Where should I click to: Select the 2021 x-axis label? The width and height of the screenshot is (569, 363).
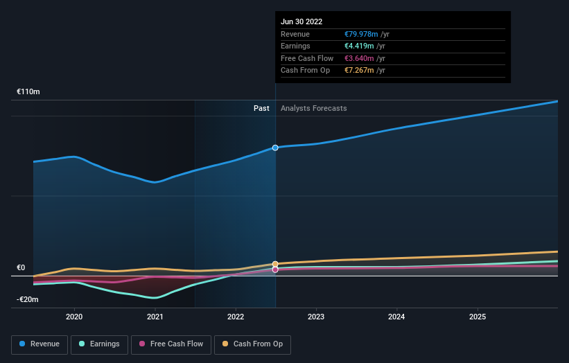[155, 317]
